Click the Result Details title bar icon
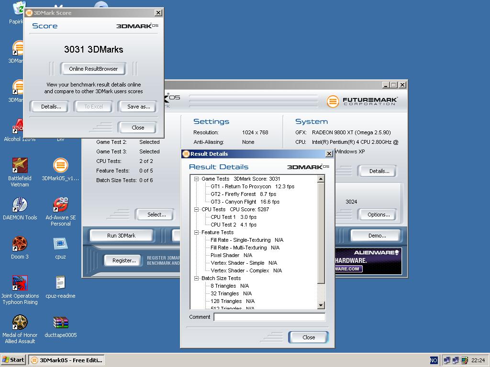This screenshot has height=367, width=490. pos(186,153)
